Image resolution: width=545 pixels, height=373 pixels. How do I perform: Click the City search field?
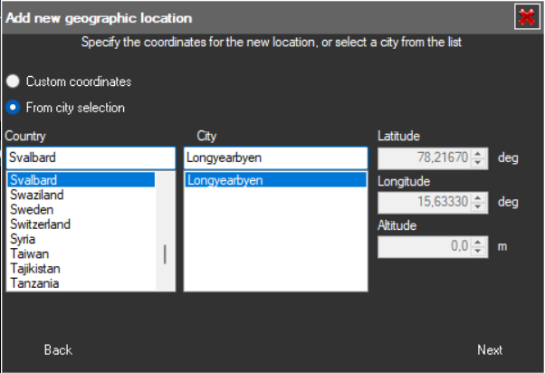(x=275, y=158)
